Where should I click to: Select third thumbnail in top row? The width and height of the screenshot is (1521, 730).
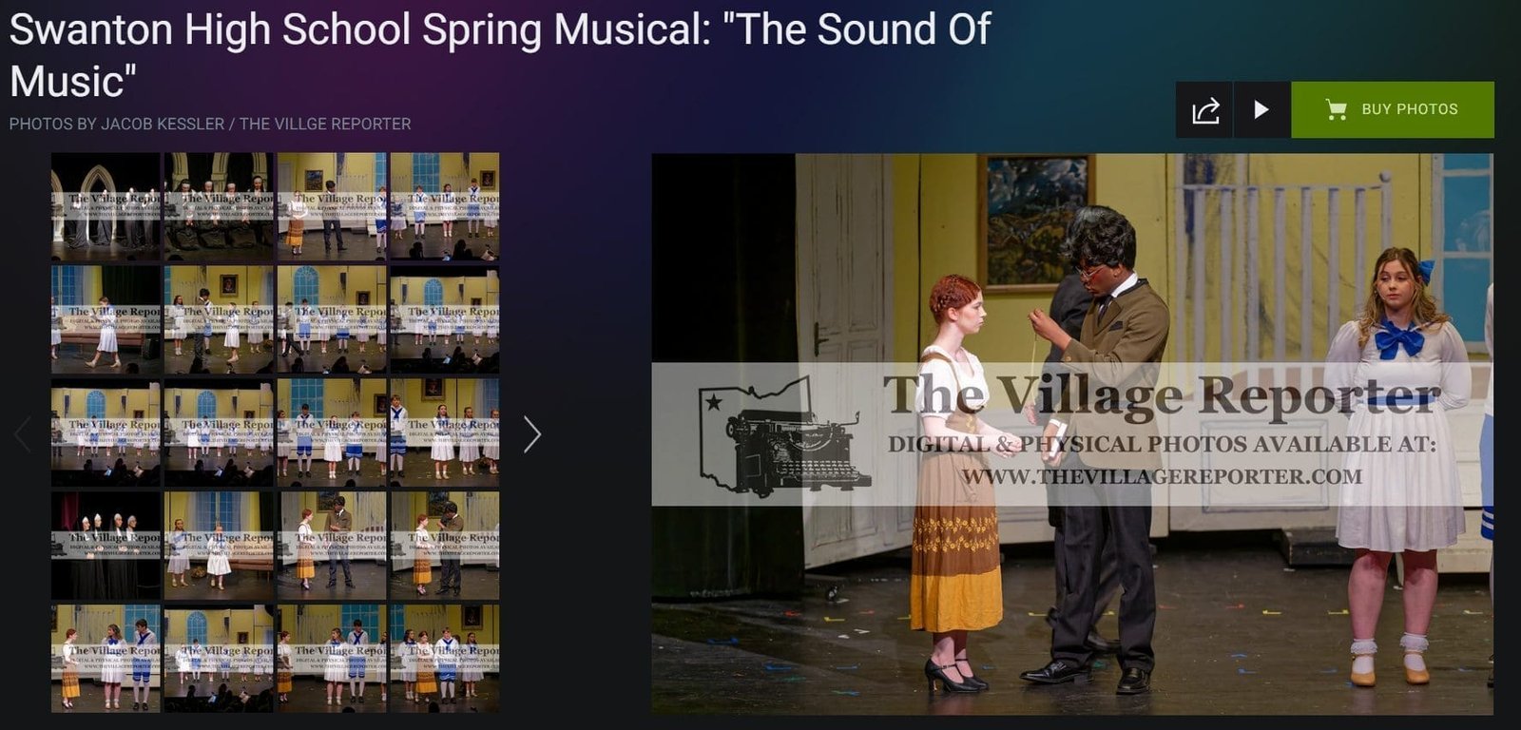(332, 207)
